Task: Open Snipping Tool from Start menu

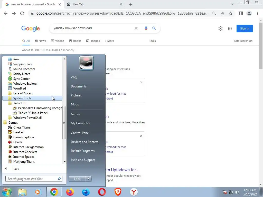Action: [x=23, y=64]
